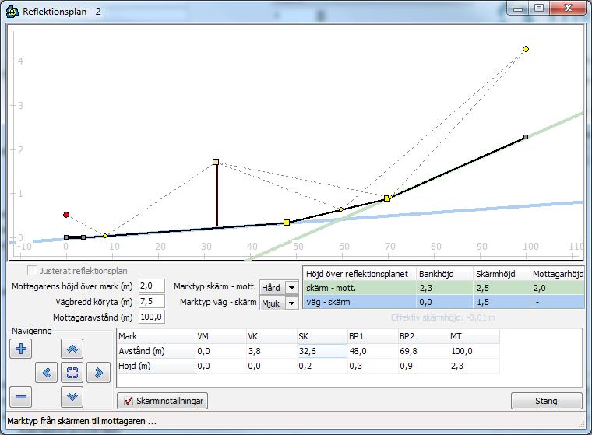Open the Marktyp skärm - mott. dropdown
Screen dimensions: 592x435
pyautogui.click(x=291, y=288)
